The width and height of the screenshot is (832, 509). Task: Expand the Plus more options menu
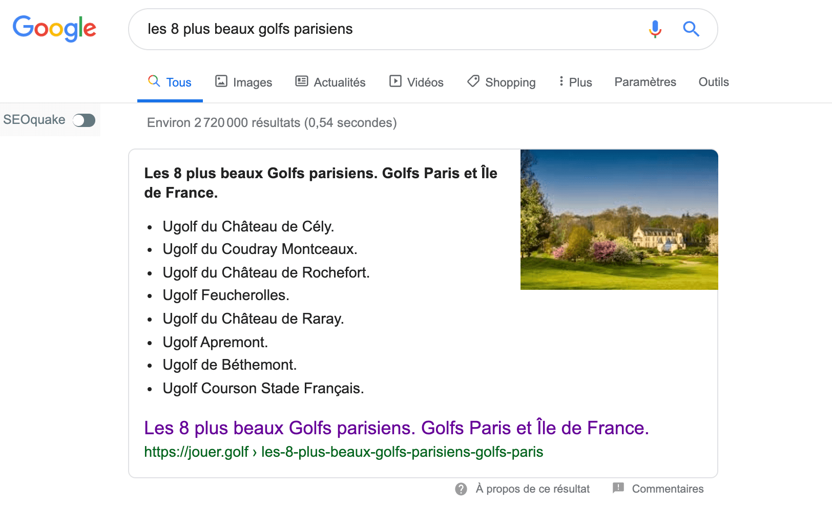pos(575,82)
